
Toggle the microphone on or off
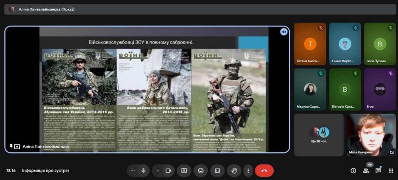click(x=143, y=170)
